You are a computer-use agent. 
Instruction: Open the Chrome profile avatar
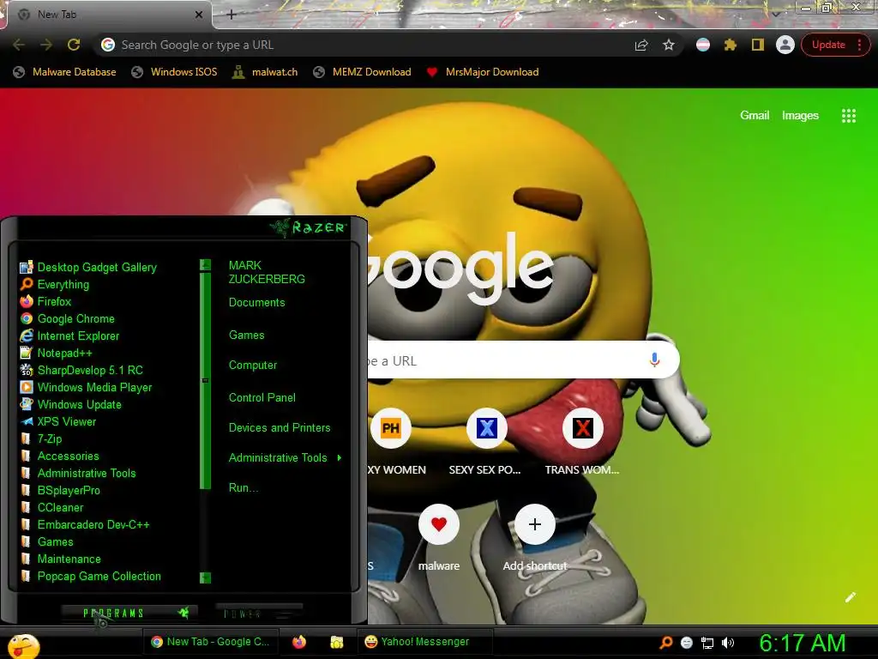coord(785,45)
